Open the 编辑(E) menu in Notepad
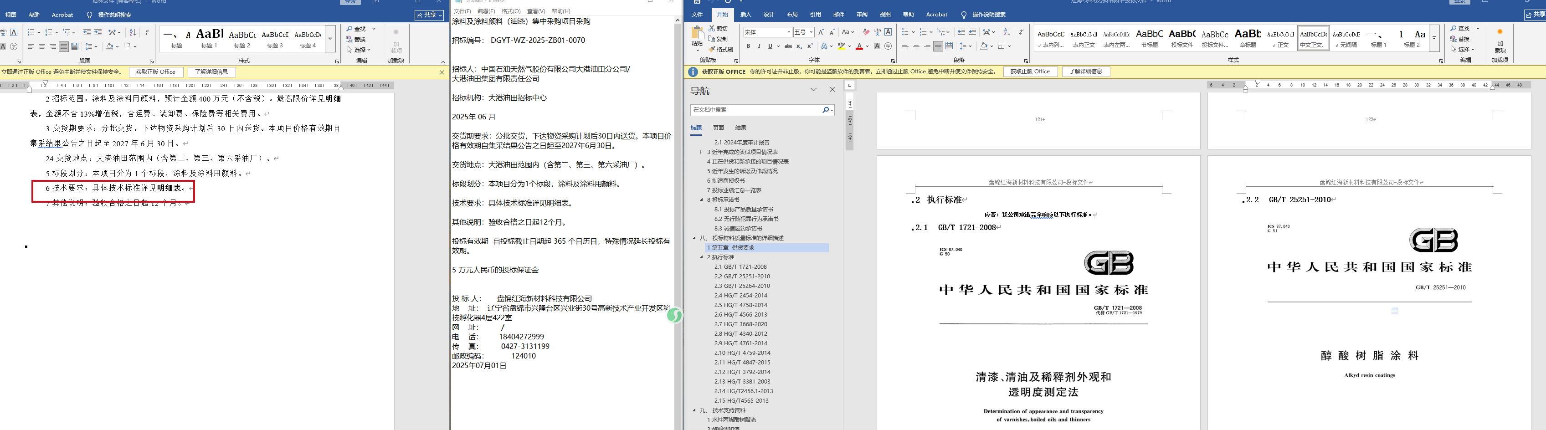Image resolution: width=1546 pixels, height=430 pixels. pos(486,11)
